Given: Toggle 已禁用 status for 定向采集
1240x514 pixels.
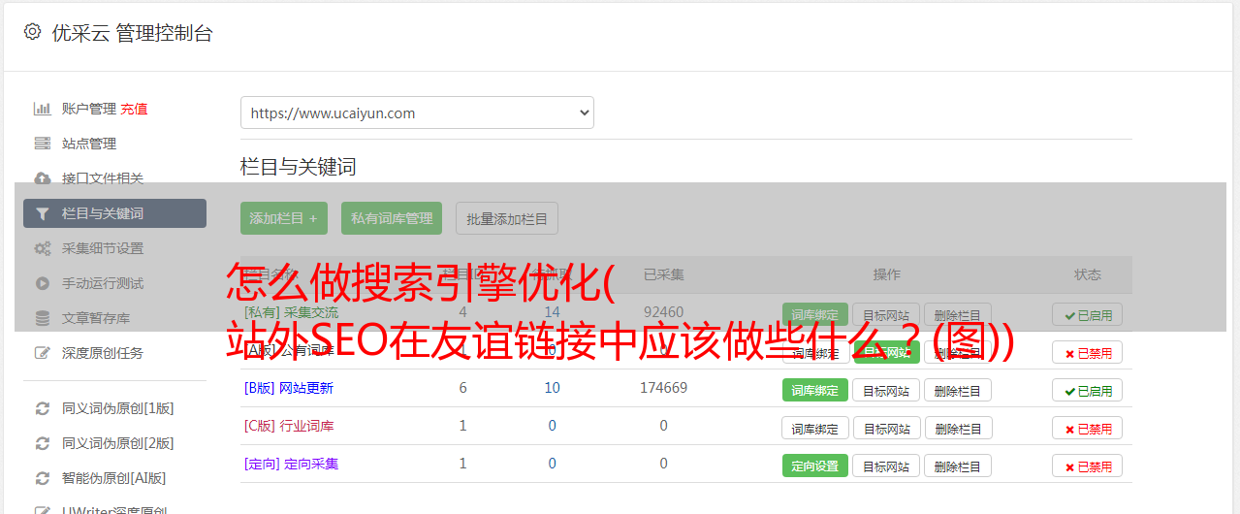Looking at the screenshot, I should (x=1088, y=466).
